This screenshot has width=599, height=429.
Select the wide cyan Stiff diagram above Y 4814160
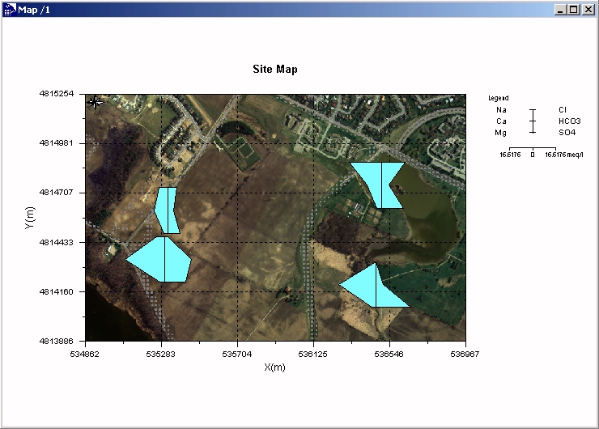tap(161, 260)
